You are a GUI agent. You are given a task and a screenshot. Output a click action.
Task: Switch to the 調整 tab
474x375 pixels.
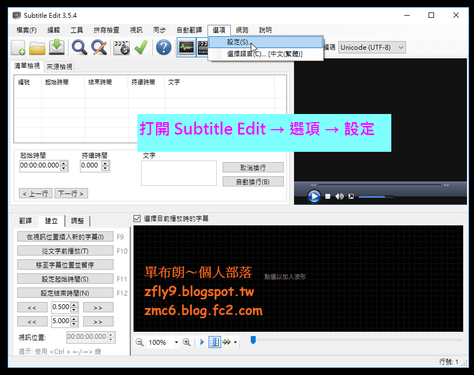point(77,221)
